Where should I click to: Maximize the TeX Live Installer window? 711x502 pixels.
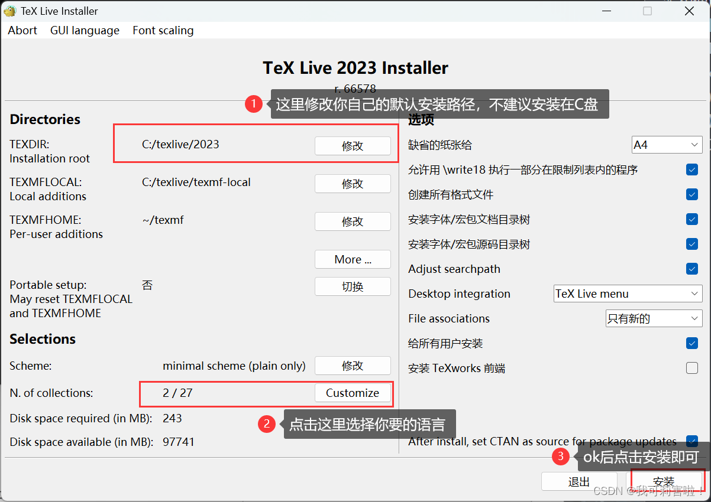648,11
